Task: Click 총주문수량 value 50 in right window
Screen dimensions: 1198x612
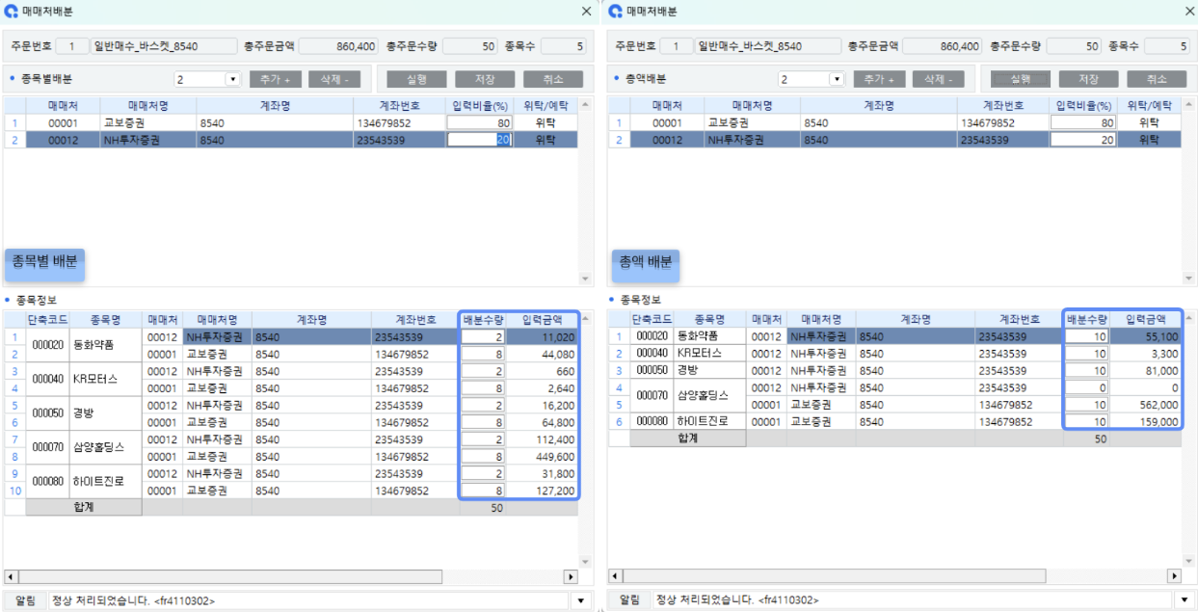Action: tap(1073, 46)
